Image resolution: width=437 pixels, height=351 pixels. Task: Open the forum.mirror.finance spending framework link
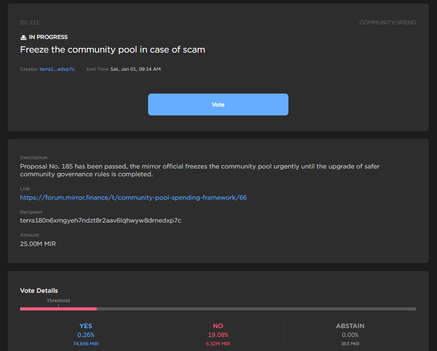click(x=133, y=198)
